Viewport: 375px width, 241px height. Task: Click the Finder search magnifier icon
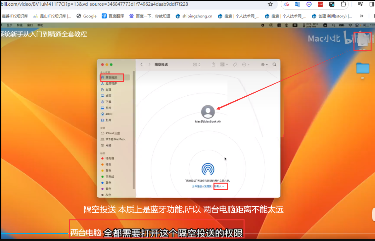274,64
